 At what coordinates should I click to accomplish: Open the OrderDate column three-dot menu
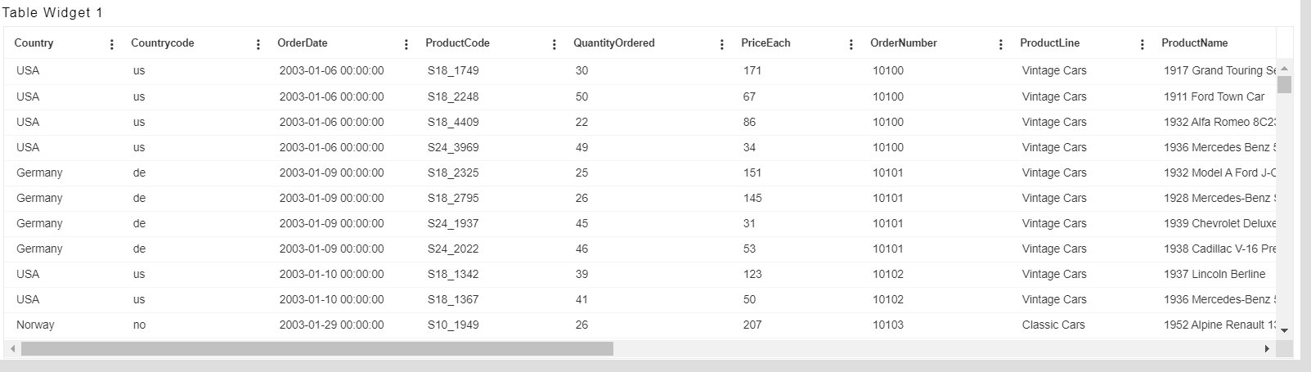click(x=406, y=44)
